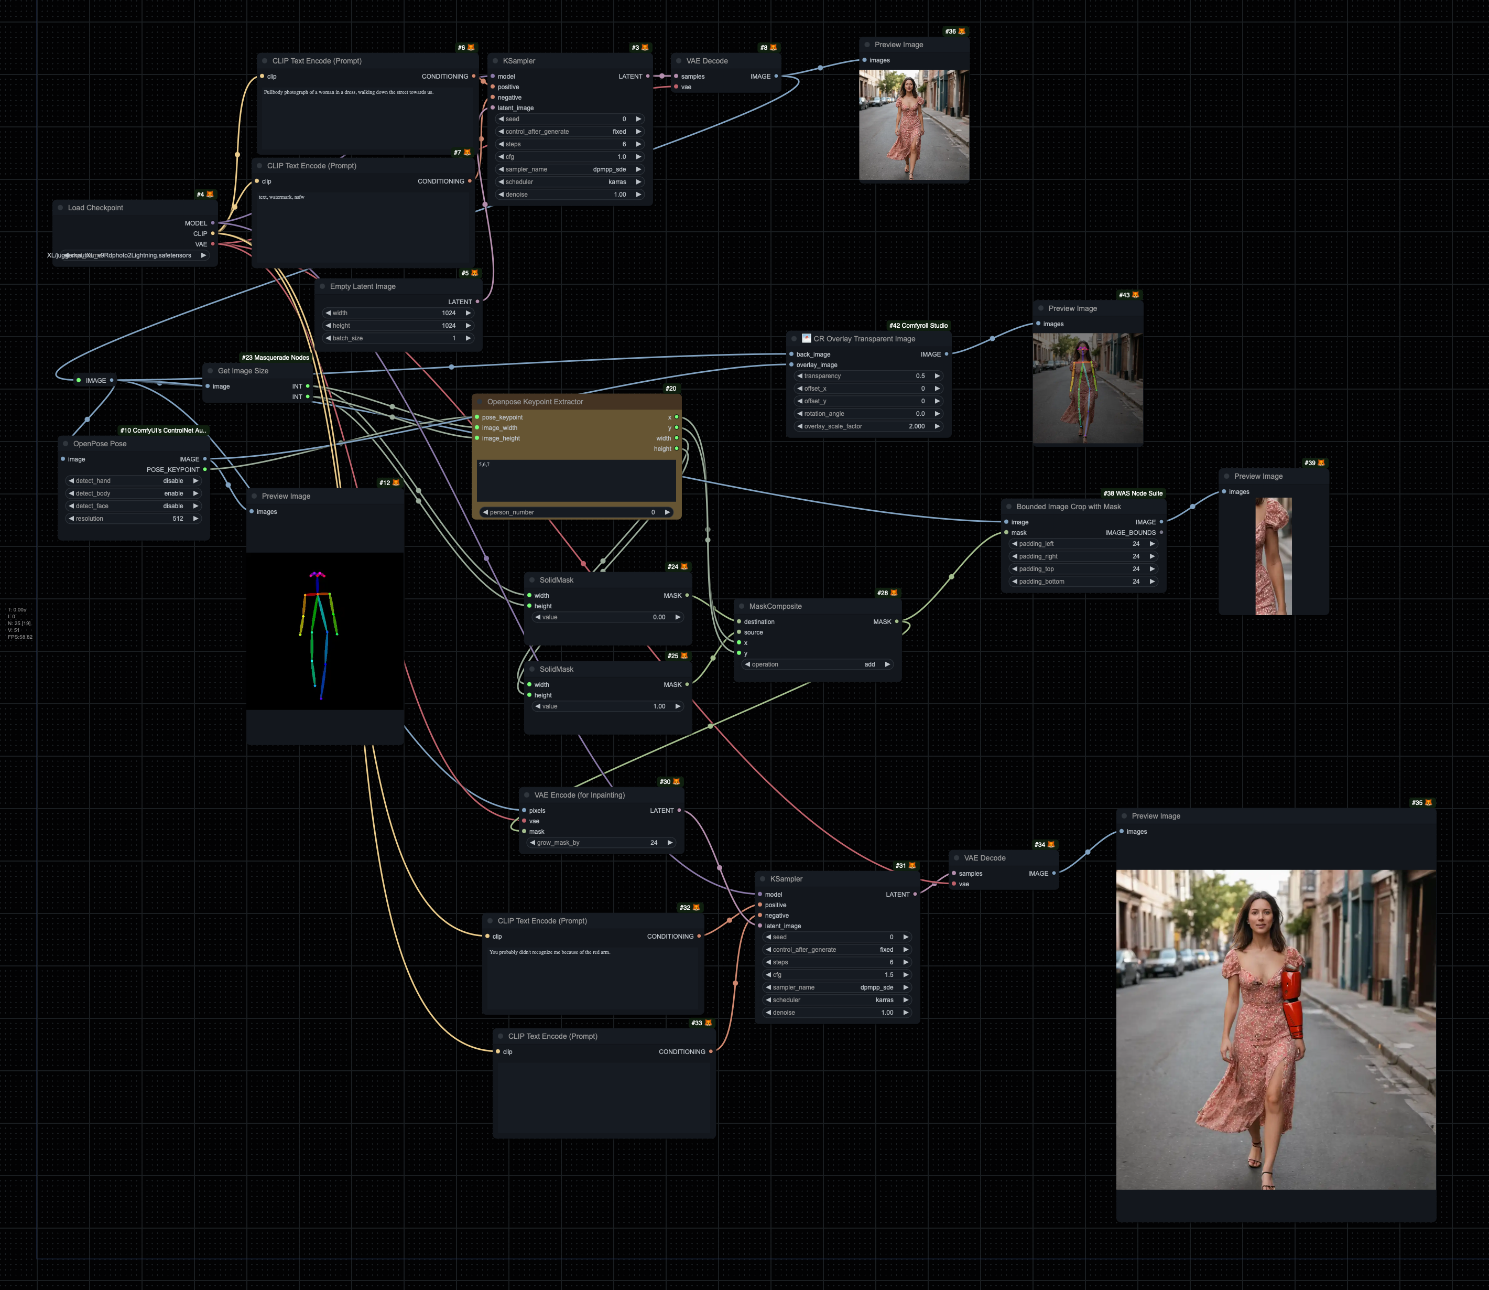
Task: Click the denoise 1.00 value in KSampler #3
Action: [620, 195]
